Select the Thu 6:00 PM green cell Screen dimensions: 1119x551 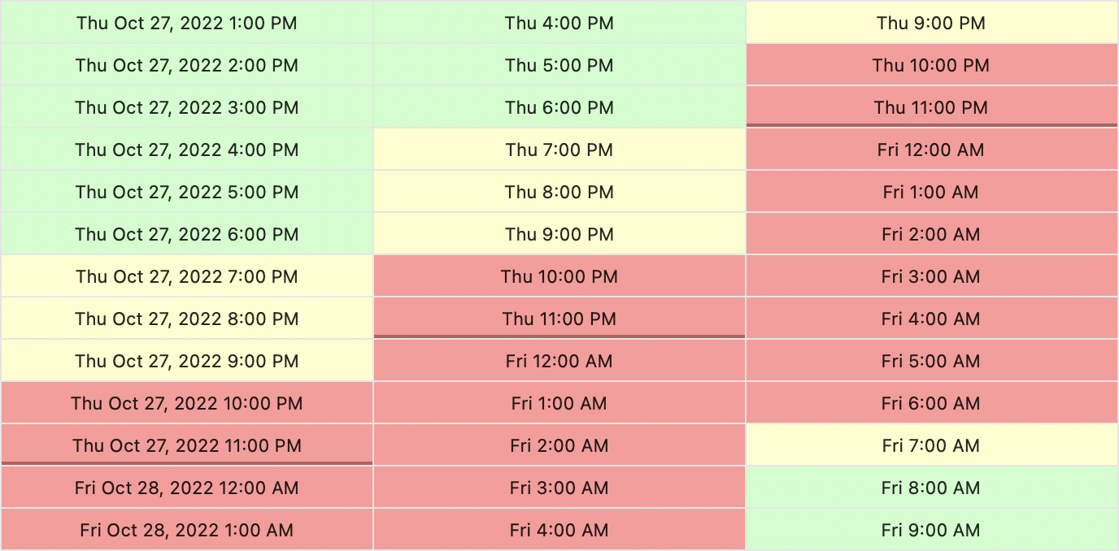click(559, 107)
